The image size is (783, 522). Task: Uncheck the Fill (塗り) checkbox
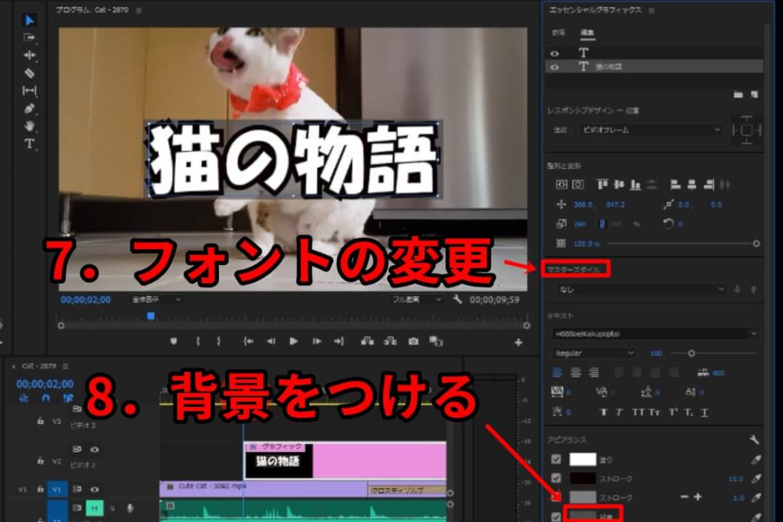point(556,459)
